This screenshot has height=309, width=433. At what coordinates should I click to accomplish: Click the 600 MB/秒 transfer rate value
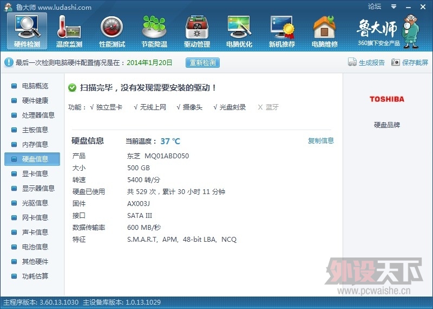144,227
